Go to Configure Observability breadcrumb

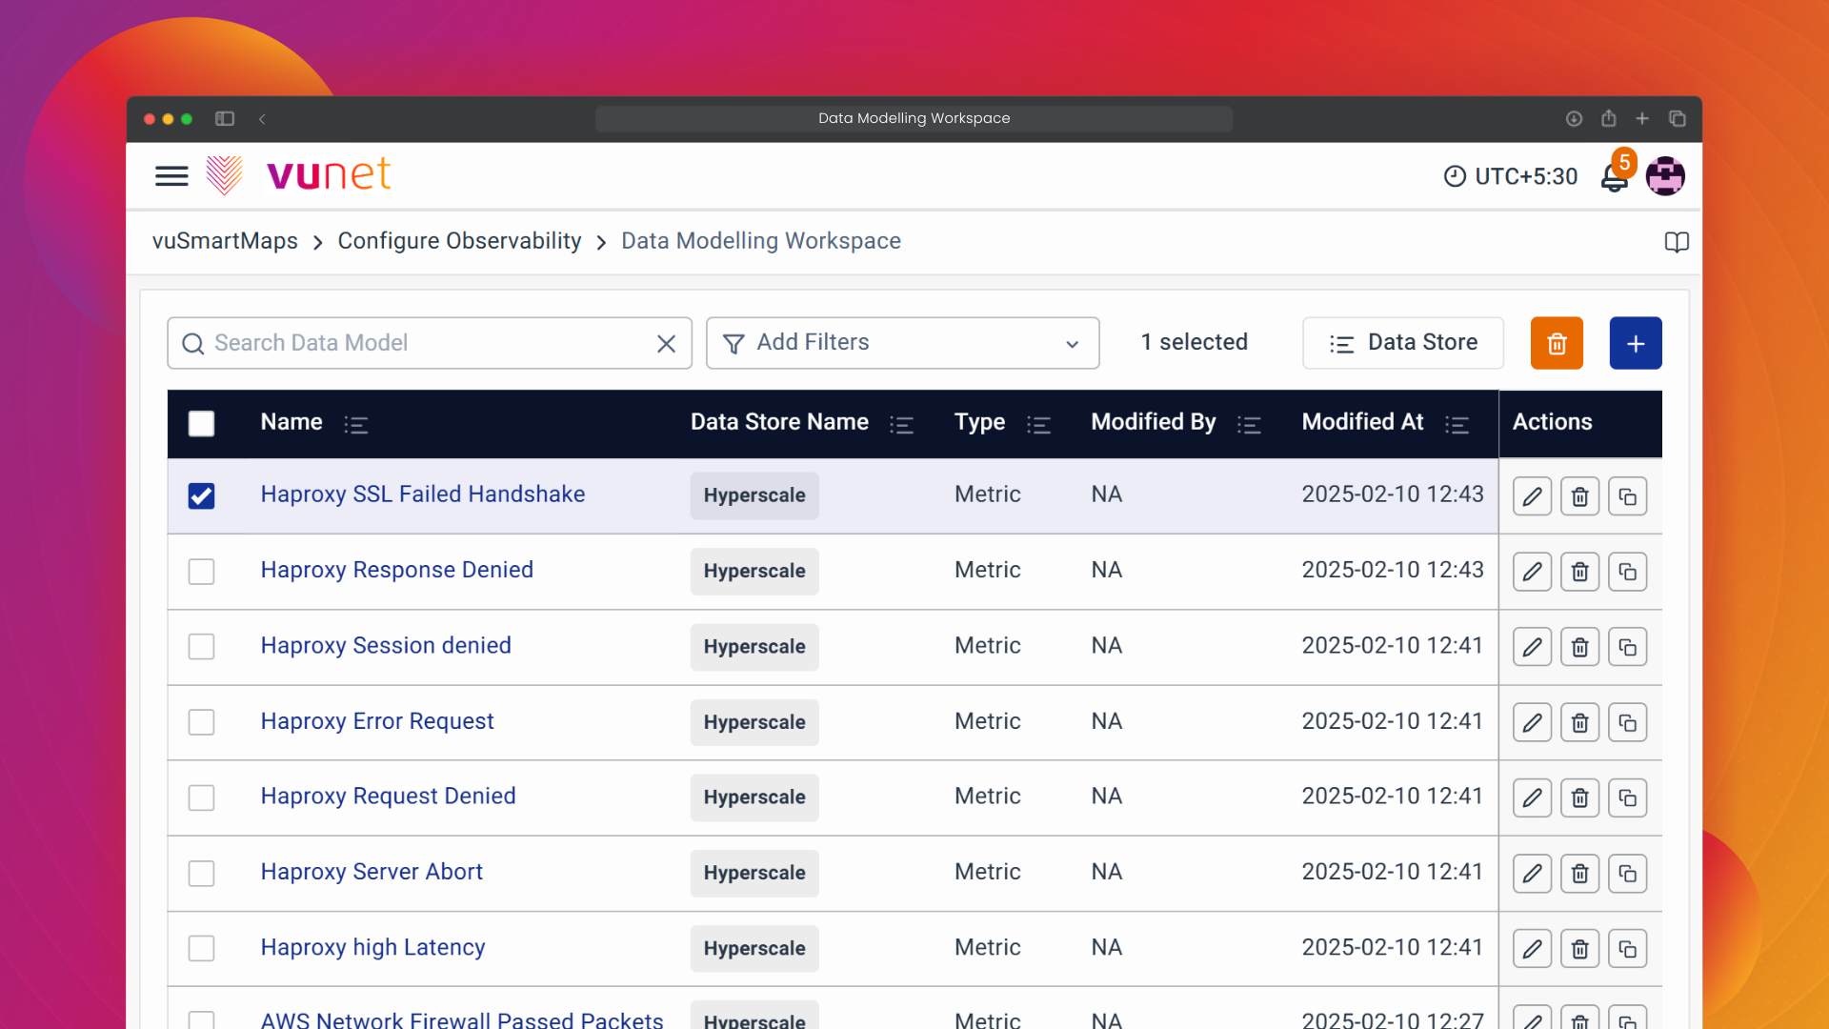(x=459, y=241)
